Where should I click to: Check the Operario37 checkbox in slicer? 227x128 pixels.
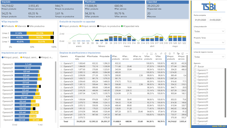tap(195, 108)
